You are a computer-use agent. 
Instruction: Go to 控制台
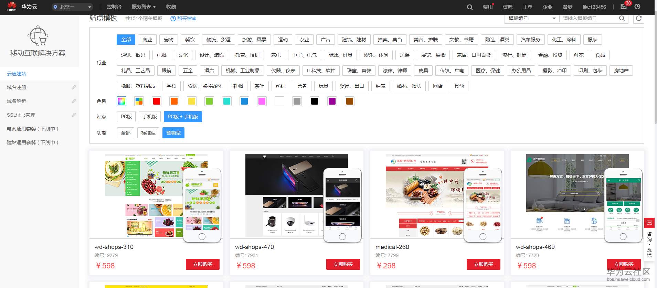114,7
